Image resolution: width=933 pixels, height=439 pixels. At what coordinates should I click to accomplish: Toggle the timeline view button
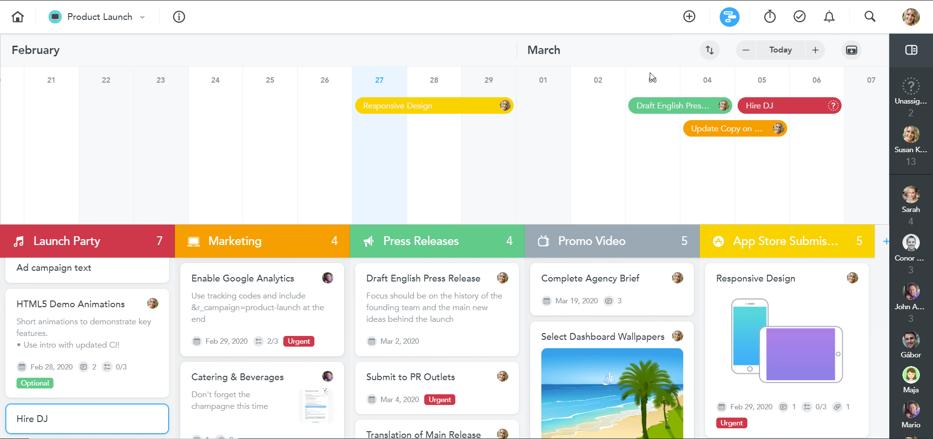pos(729,17)
